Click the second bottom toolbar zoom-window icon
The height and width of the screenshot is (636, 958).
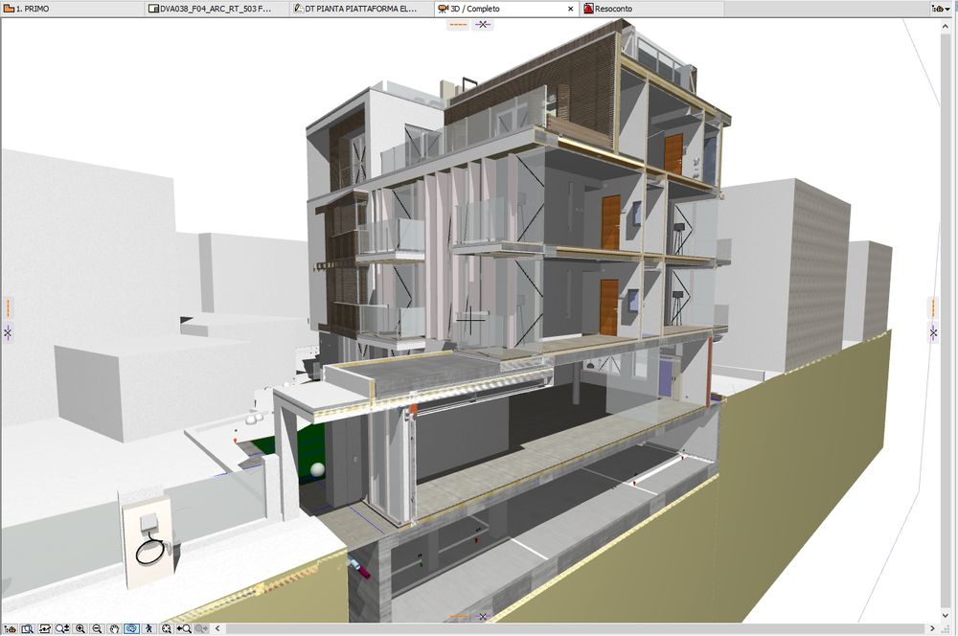pyautogui.click(x=27, y=628)
